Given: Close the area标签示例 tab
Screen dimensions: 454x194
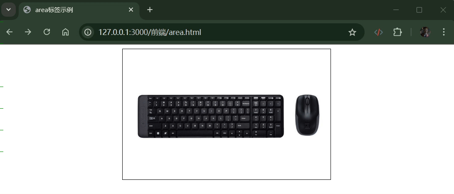Looking at the screenshot, I should tap(131, 10).
